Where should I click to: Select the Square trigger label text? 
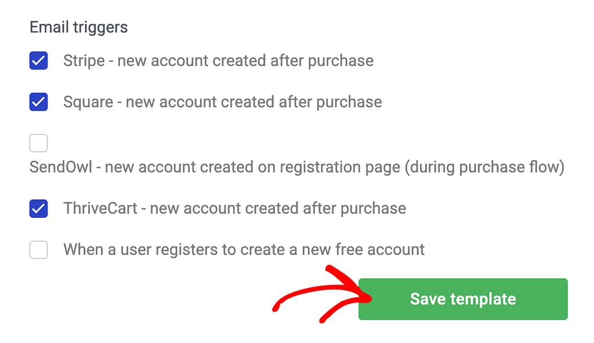[222, 102]
